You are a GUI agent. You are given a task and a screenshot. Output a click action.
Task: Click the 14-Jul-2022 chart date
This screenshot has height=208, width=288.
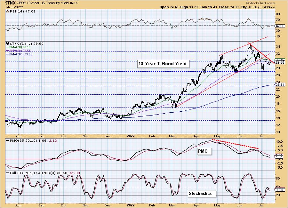coord(14,7)
